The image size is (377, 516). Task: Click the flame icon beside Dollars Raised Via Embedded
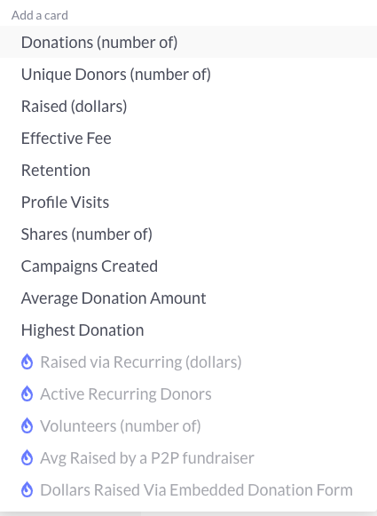tap(27, 489)
